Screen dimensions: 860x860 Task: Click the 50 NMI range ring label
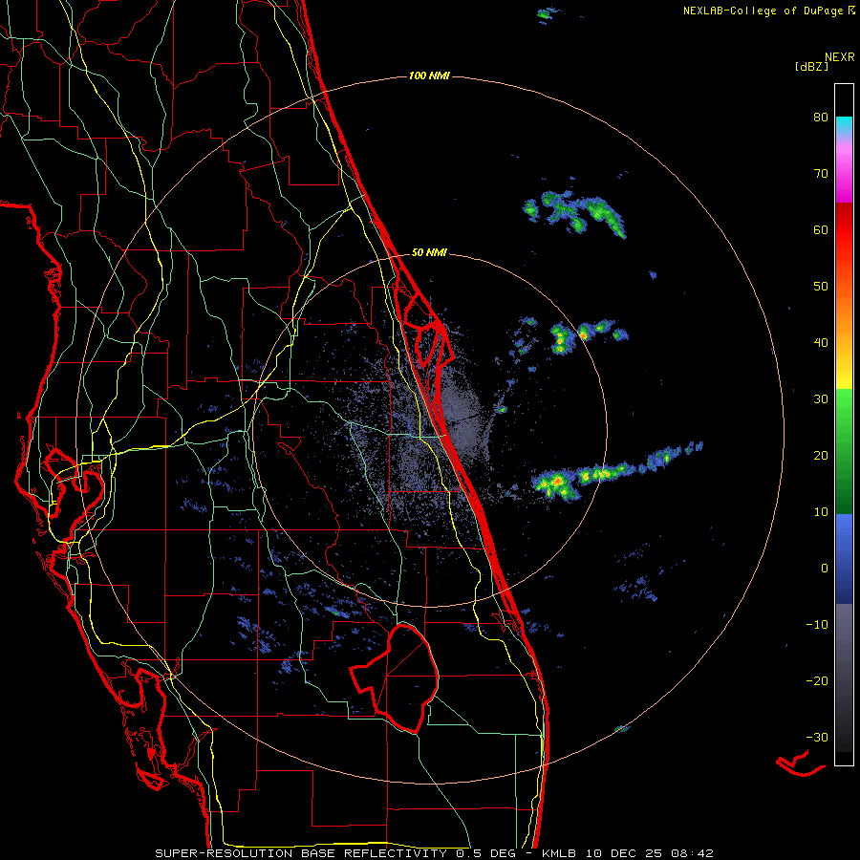tap(429, 253)
